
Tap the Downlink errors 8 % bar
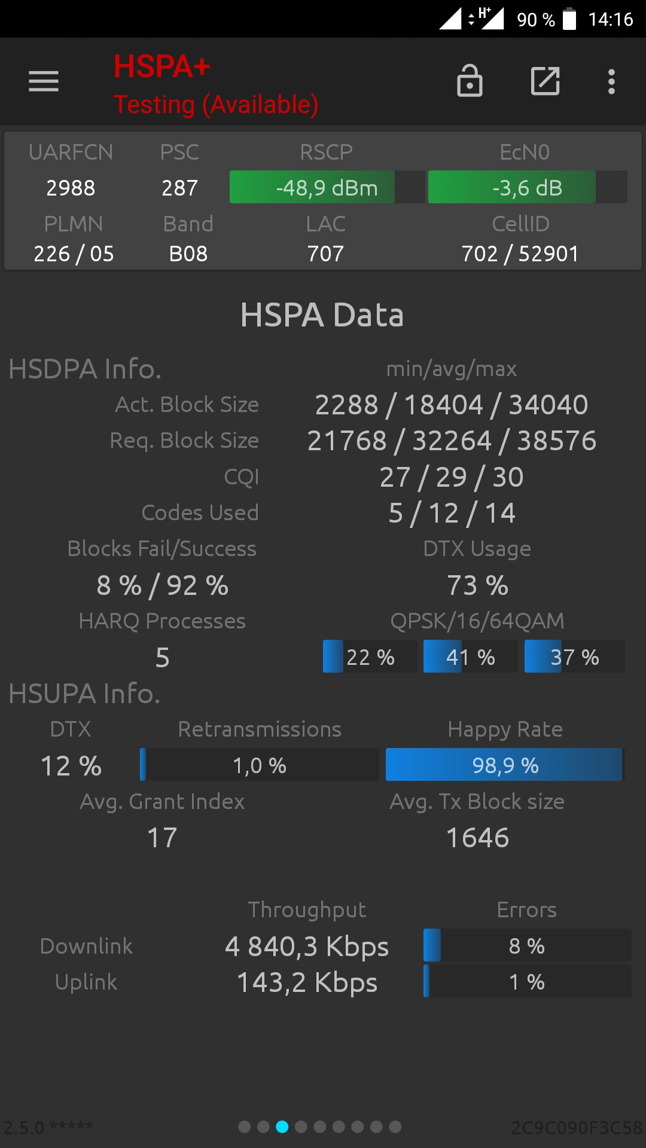527,945
